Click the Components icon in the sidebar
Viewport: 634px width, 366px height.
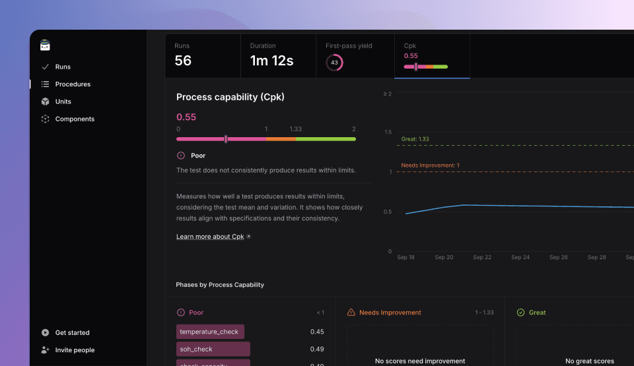45,119
